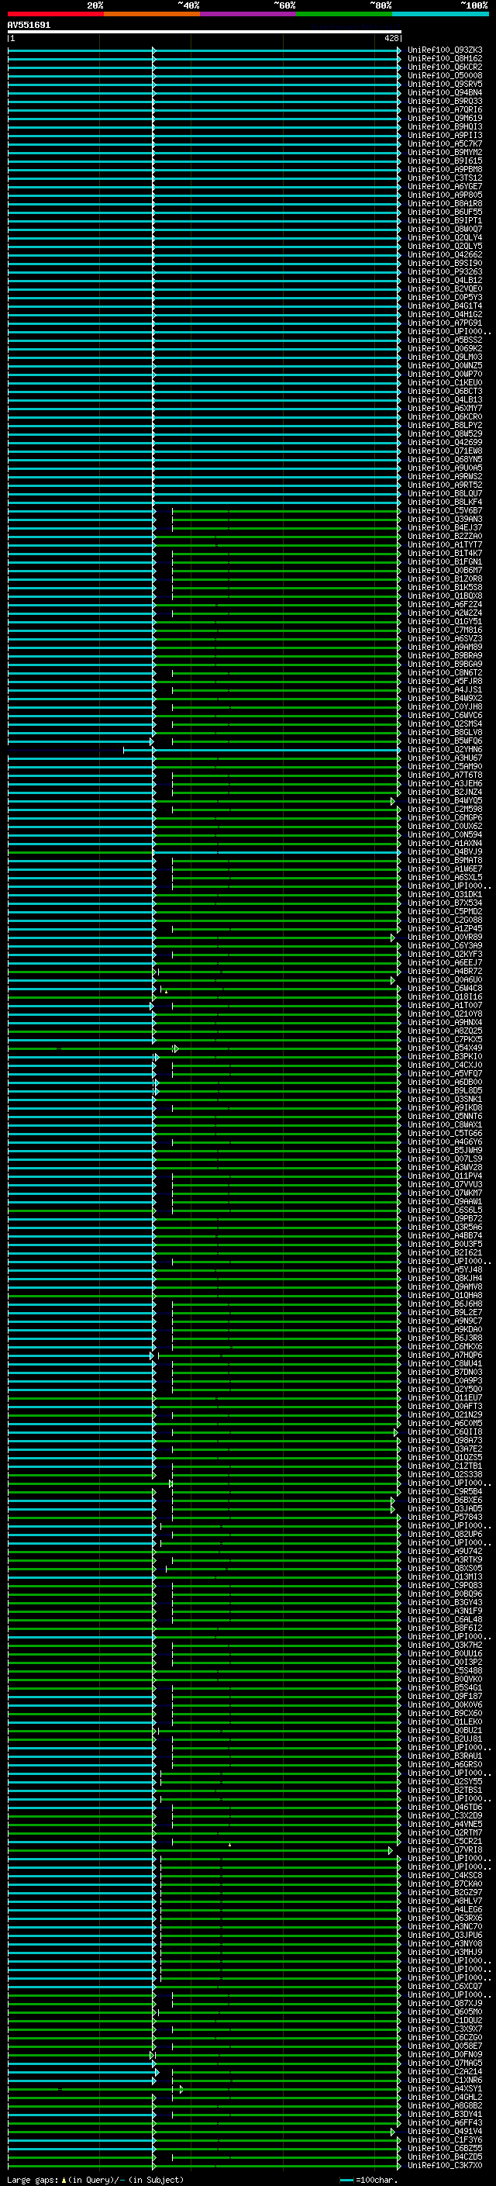Viewport: 496px width, 2186px height.
Task: Select hit label UniRef100_A3MHJ9
Action: click(x=445, y=1952)
